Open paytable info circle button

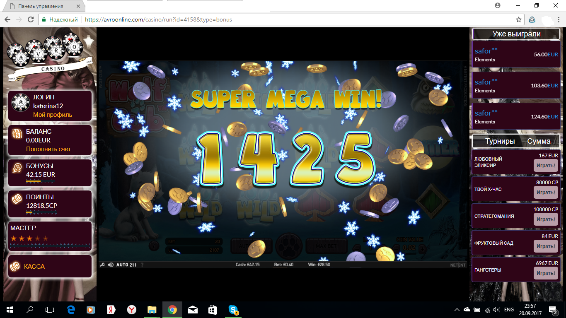(x=154, y=245)
